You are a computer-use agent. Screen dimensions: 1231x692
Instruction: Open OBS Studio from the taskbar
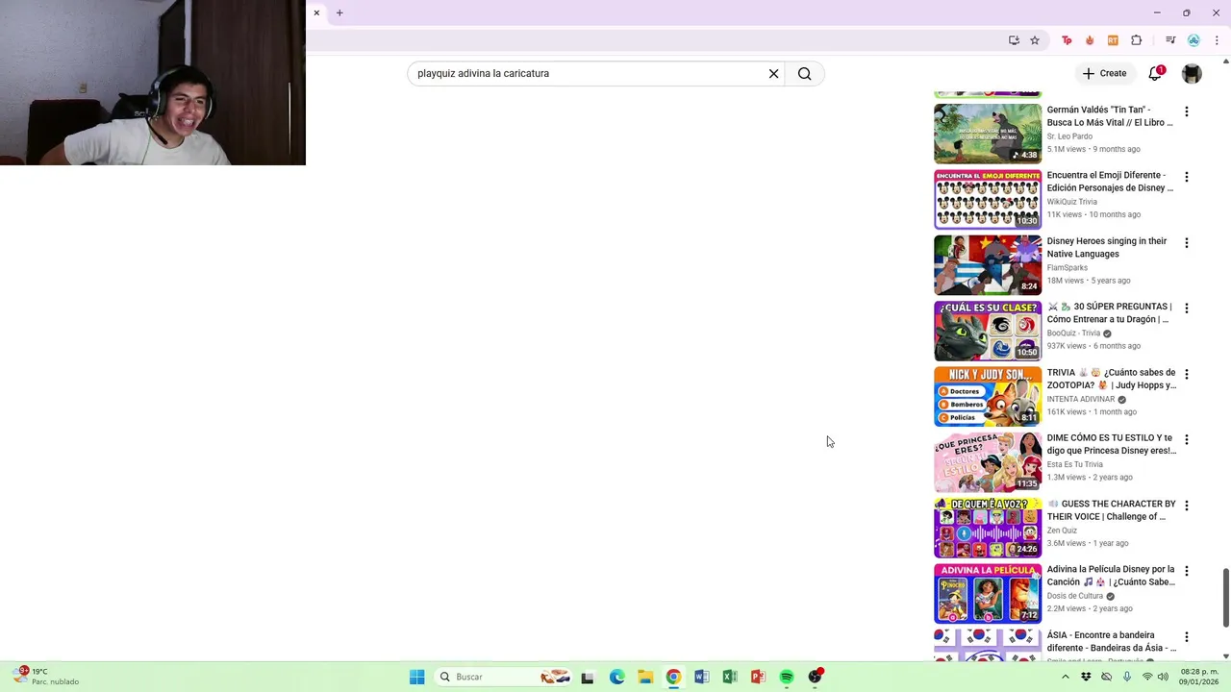[816, 677]
